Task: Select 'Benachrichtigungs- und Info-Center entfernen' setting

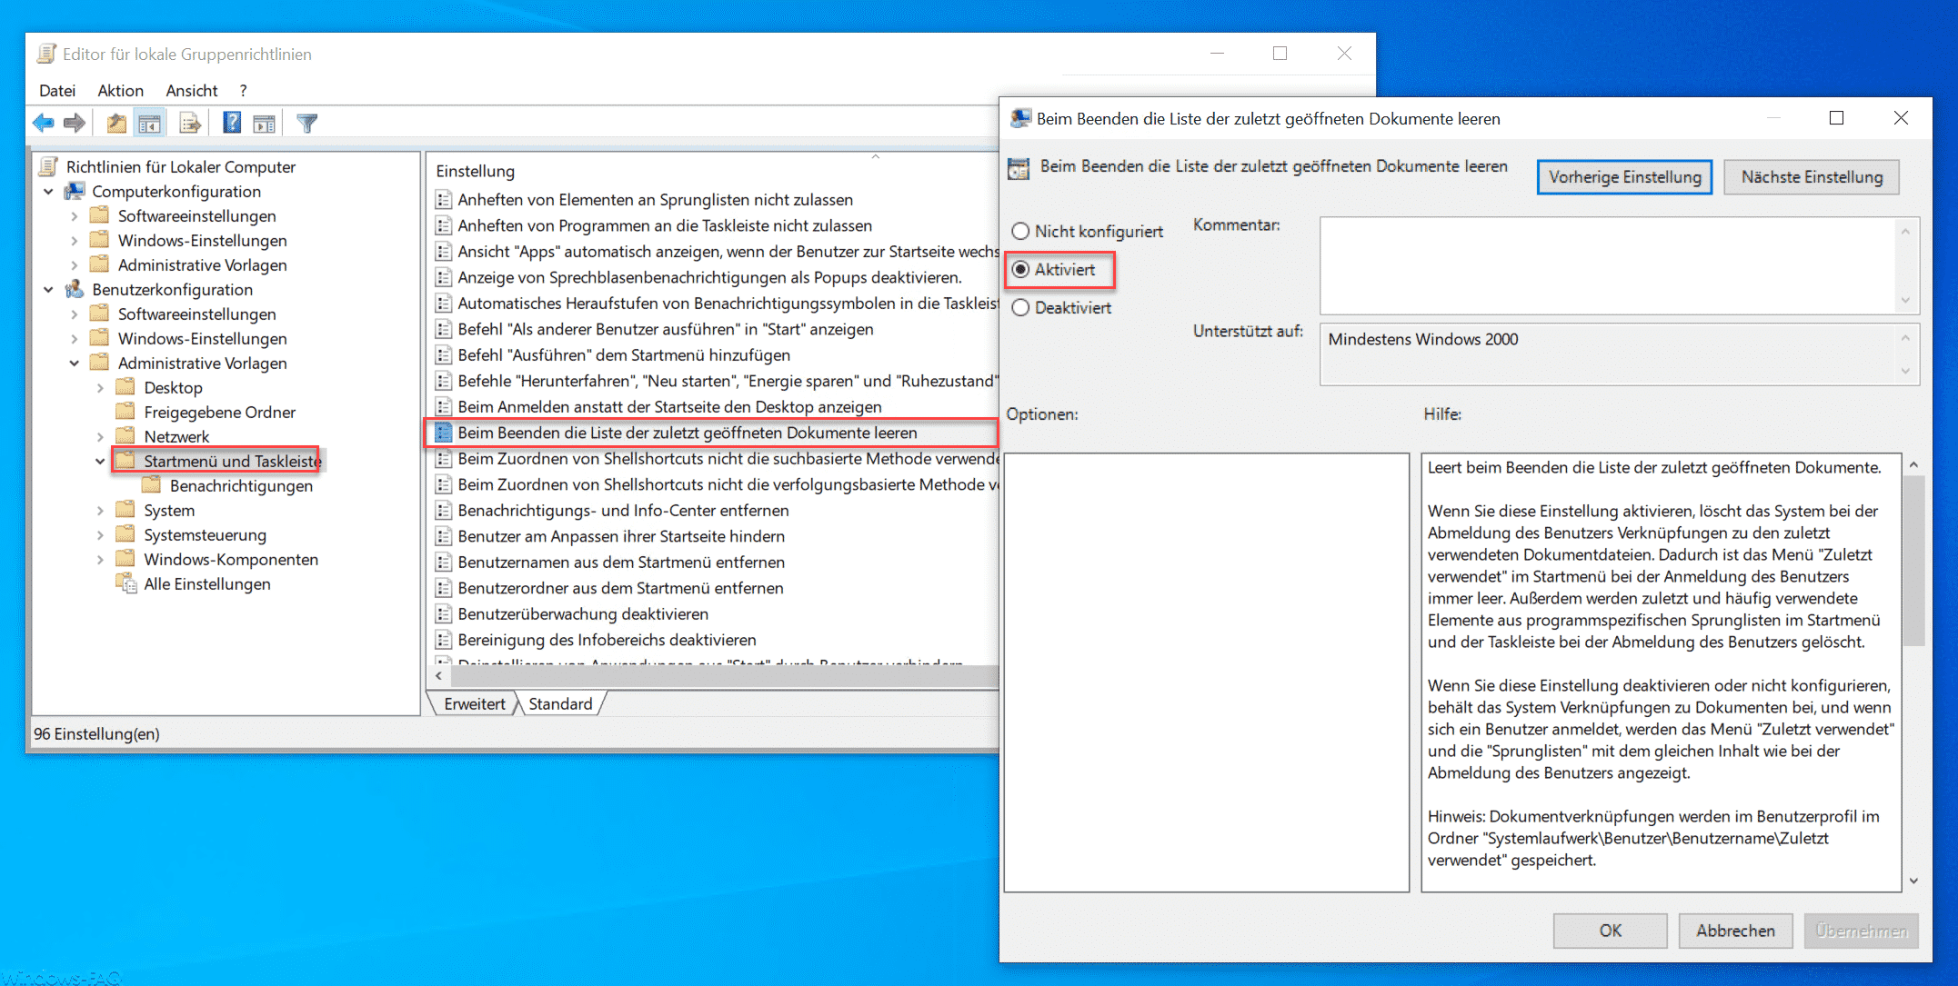Action: pyautogui.click(x=623, y=511)
